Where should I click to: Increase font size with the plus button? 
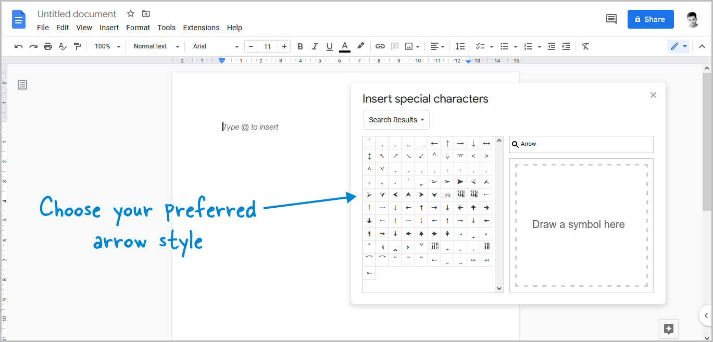[284, 46]
